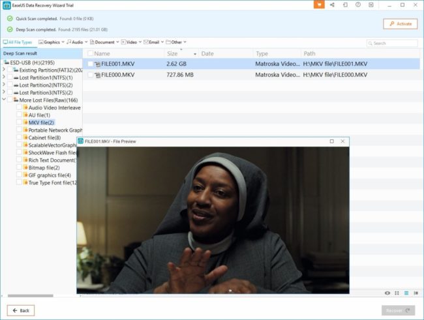424x320 pixels.
Task: Click the Recover button
Action: [399, 310]
